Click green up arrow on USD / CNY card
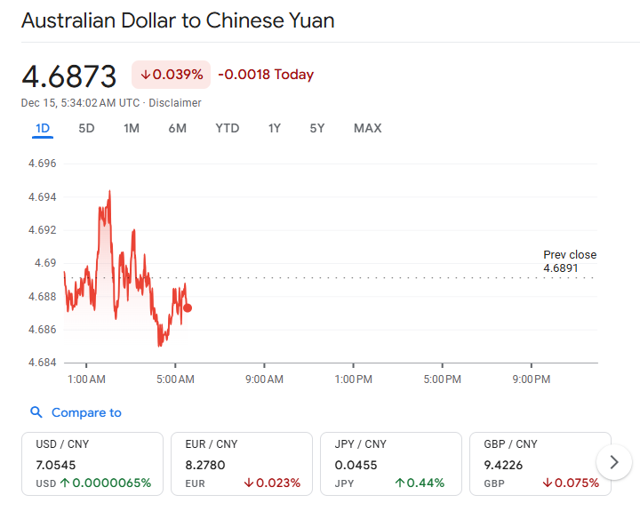The image size is (640, 511). click(x=65, y=483)
